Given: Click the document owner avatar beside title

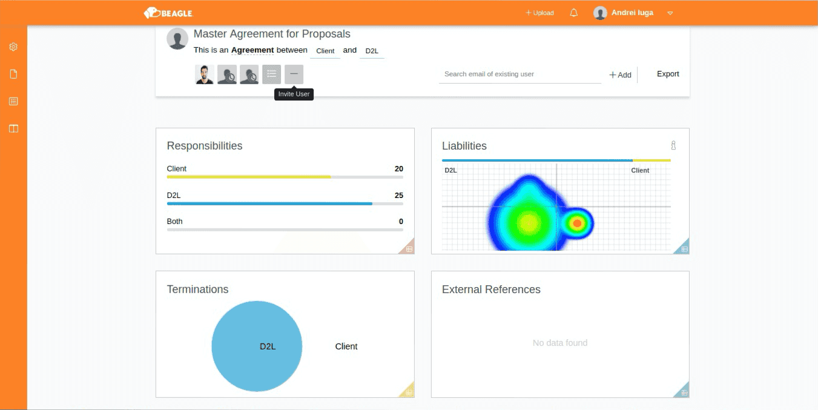Looking at the screenshot, I should click(x=177, y=39).
